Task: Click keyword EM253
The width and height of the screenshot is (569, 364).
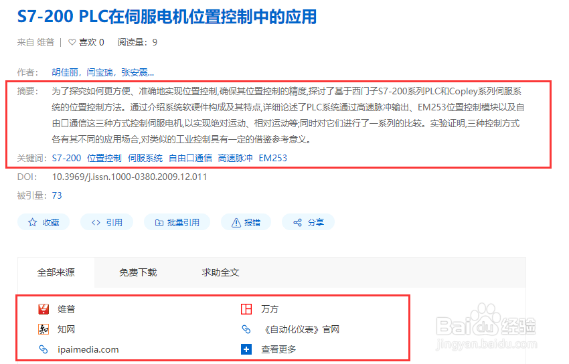Action: pyautogui.click(x=273, y=158)
